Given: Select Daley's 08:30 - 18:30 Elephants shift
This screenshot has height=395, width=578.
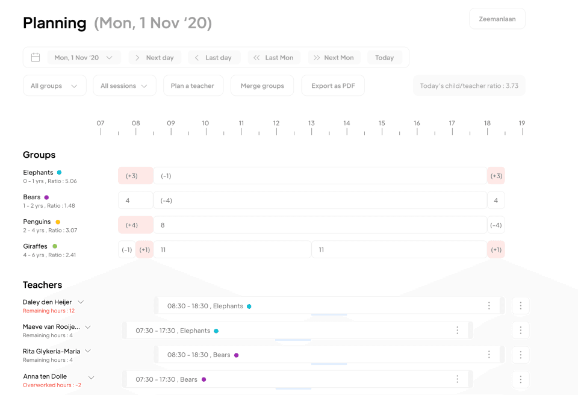Looking at the screenshot, I should click(x=329, y=306).
